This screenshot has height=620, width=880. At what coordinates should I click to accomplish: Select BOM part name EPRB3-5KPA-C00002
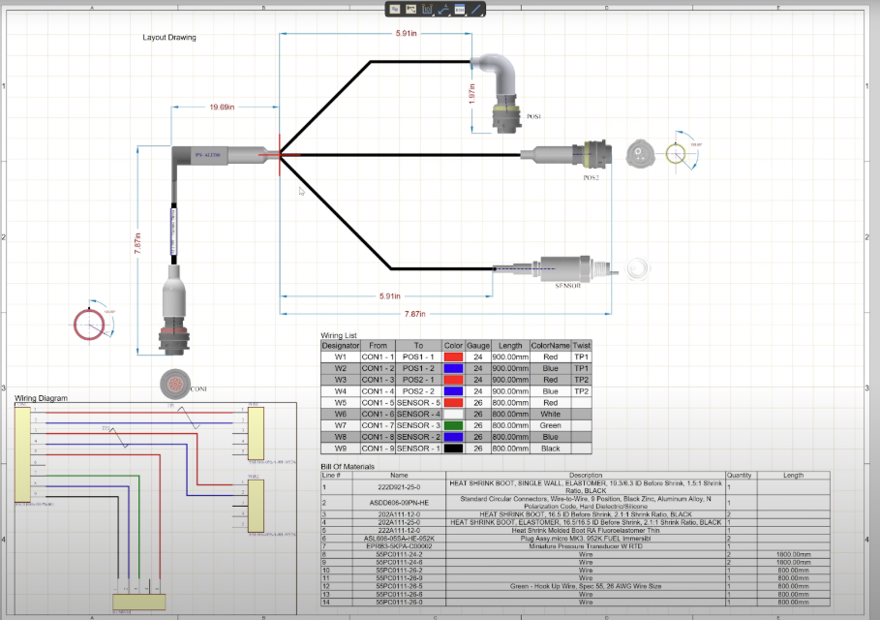coord(399,545)
